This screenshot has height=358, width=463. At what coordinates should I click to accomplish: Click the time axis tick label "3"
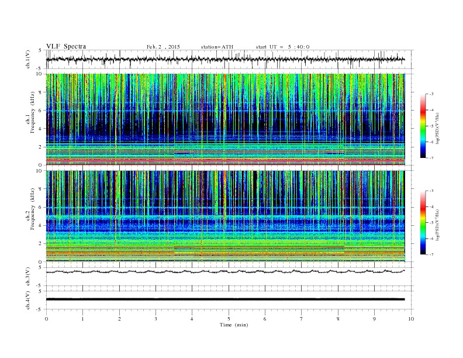point(156,319)
